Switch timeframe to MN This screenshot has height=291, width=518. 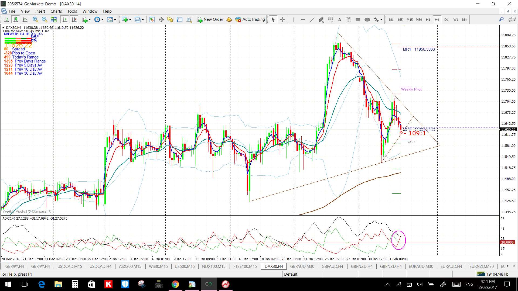465,19
